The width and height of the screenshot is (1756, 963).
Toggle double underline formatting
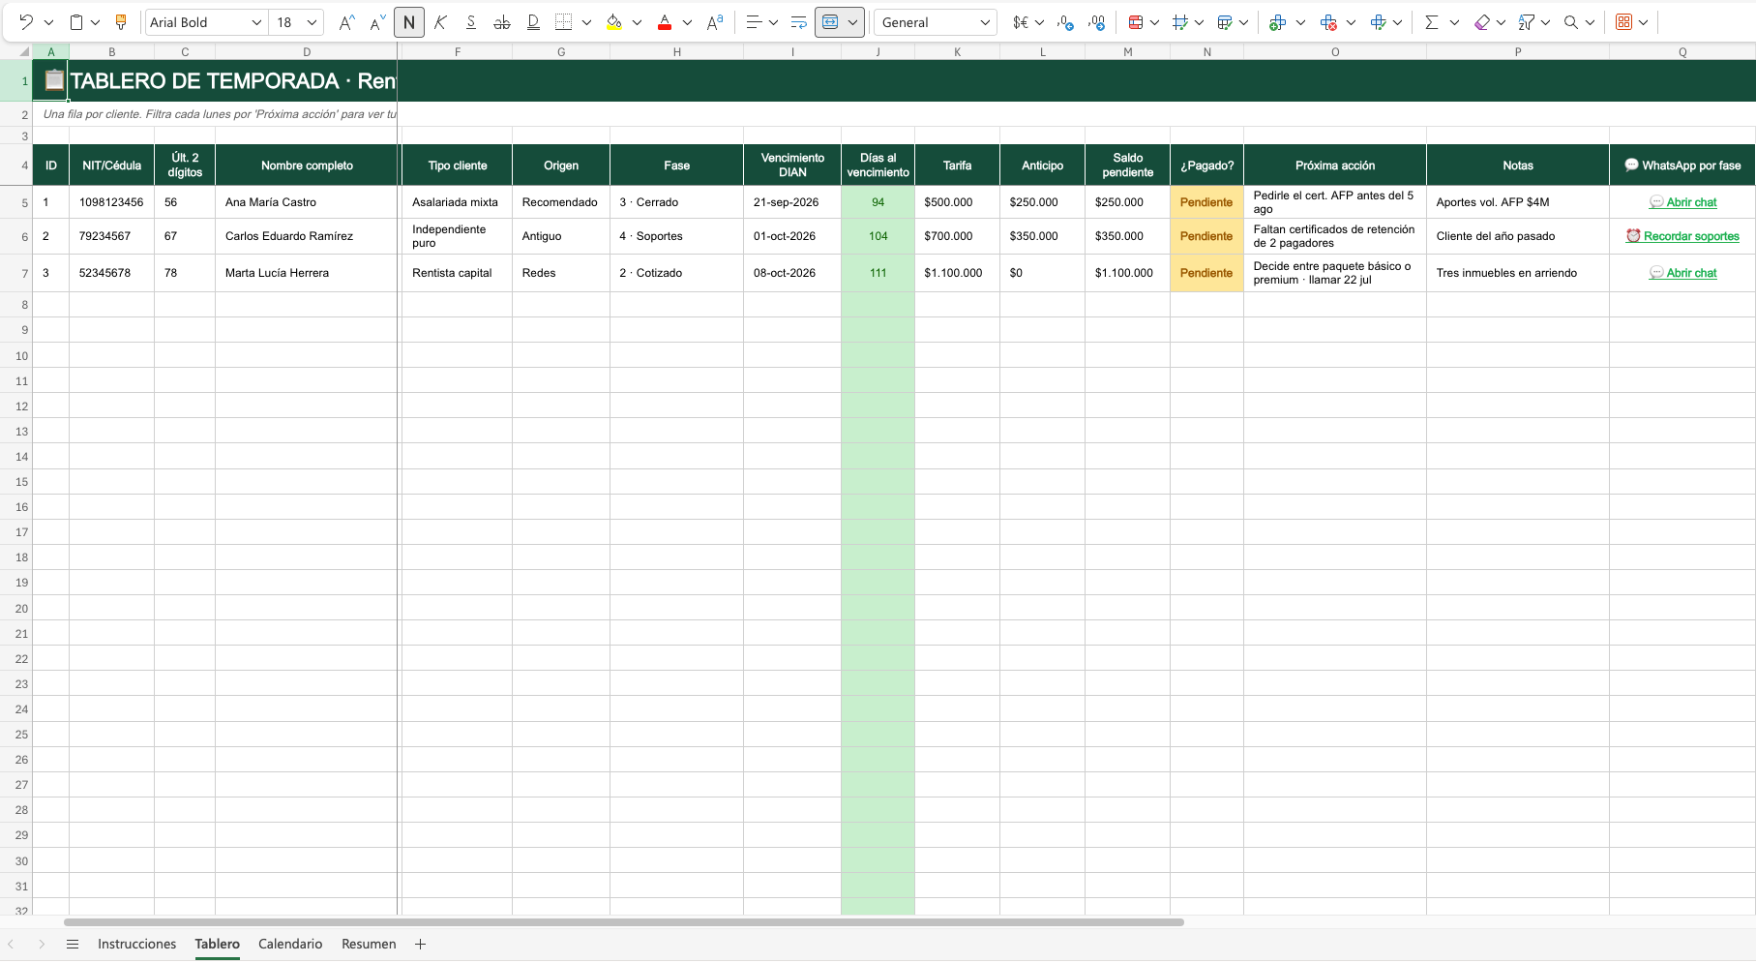533,22
